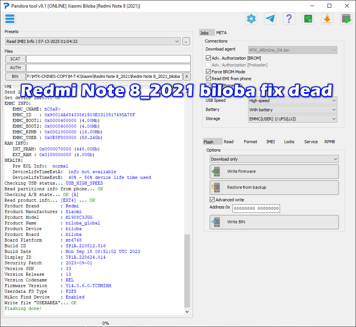Select the RPMB tab
The image size is (356, 327).
pyautogui.click(x=329, y=142)
